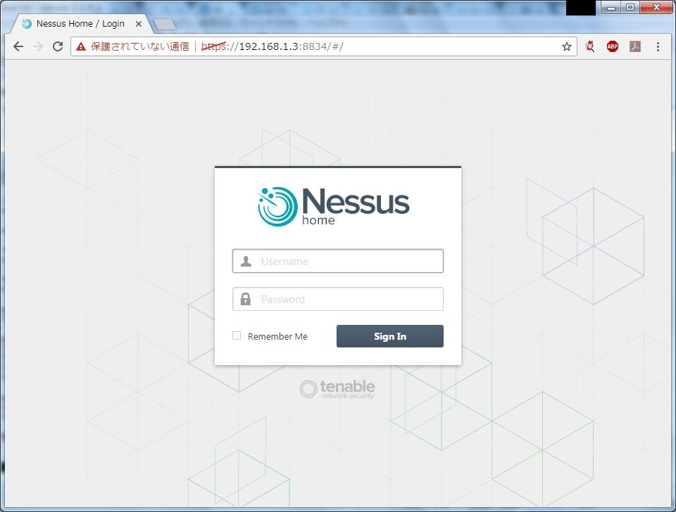This screenshot has width=676, height=512.
Task: Reload the page with refresh icon
Action: click(58, 46)
